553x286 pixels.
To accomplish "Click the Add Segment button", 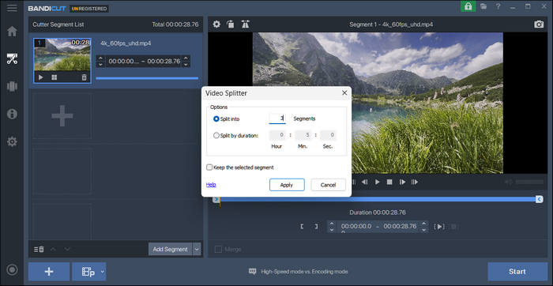I will click(170, 250).
